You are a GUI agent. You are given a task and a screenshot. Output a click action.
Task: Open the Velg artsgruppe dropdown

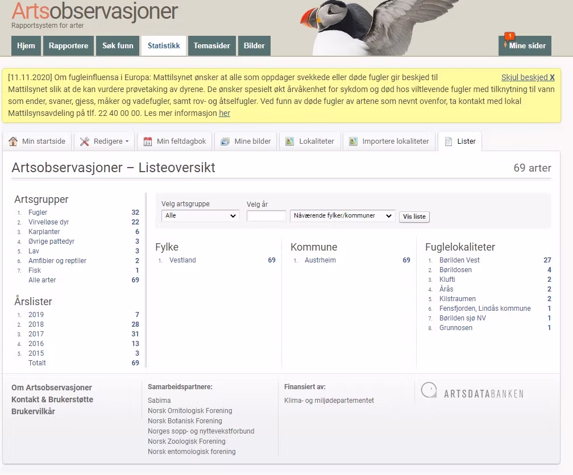pyautogui.click(x=200, y=216)
